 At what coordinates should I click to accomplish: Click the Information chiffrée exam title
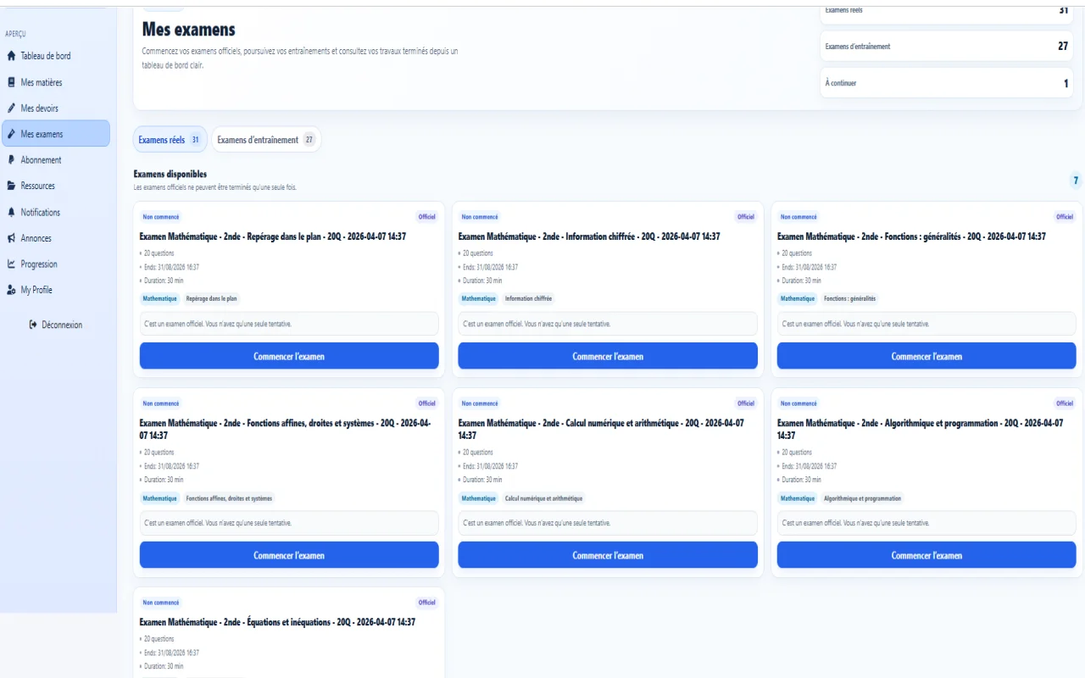589,236
